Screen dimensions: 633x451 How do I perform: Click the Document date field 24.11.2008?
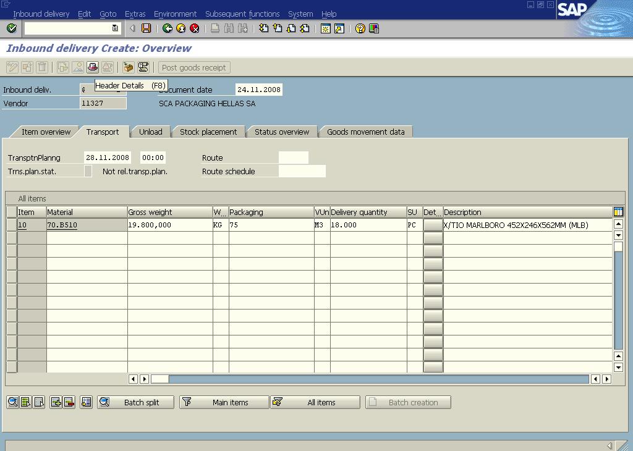click(x=259, y=90)
